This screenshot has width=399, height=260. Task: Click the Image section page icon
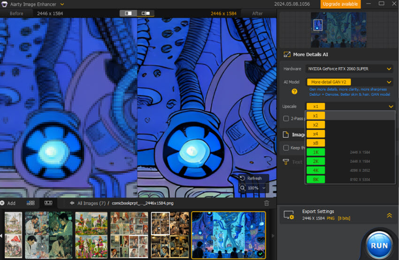click(x=286, y=135)
